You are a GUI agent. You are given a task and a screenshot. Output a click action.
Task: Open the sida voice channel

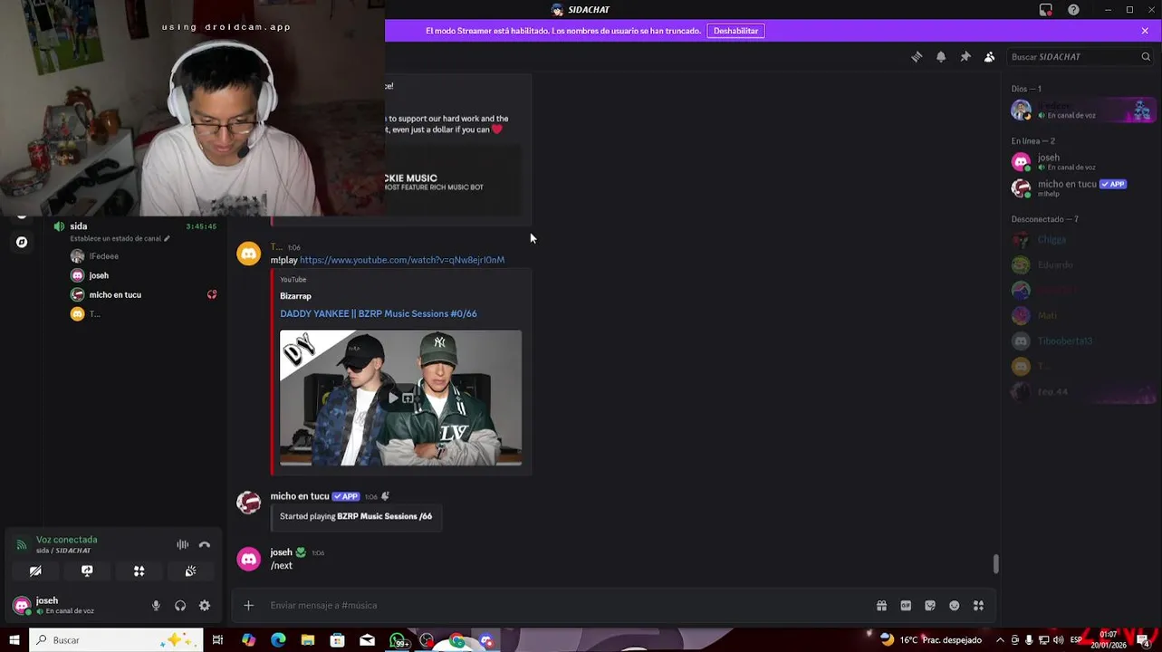click(x=79, y=226)
